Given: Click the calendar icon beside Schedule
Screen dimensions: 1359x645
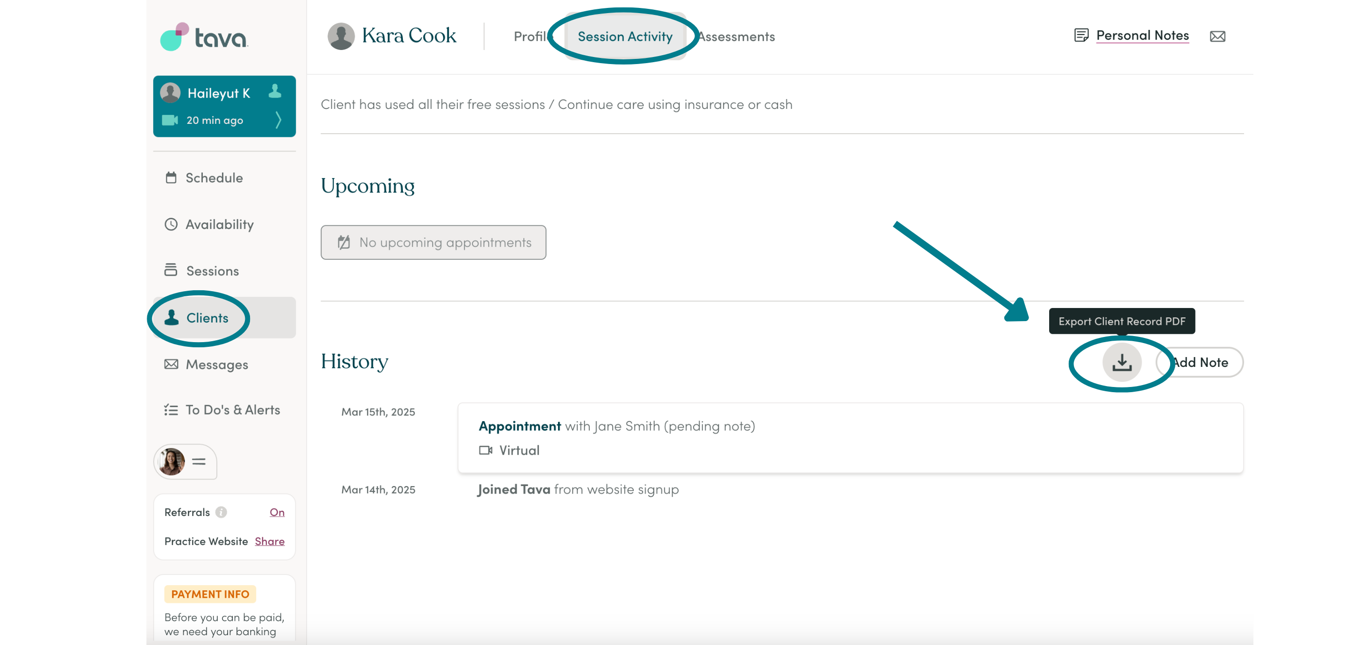Looking at the screenshot, I should pos(171,177).
